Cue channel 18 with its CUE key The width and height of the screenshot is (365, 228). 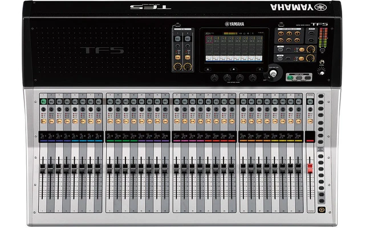click(185, 109)
